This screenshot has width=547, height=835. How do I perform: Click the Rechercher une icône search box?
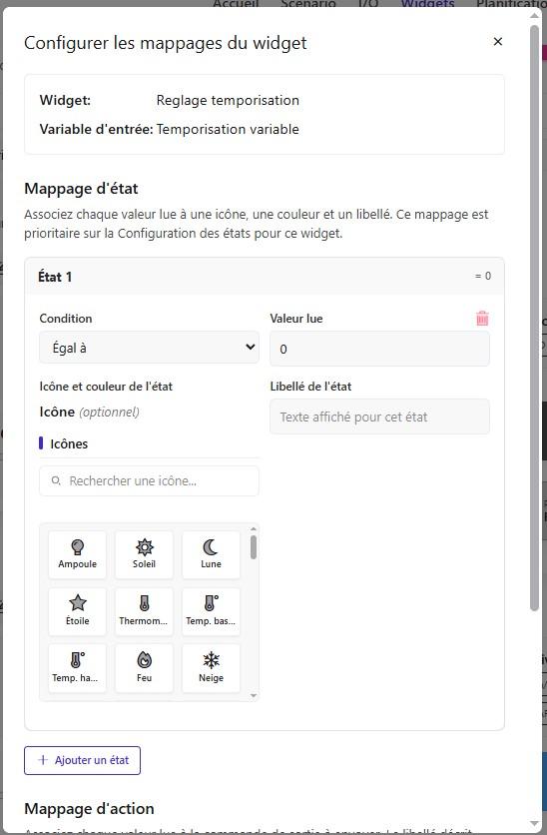pos(149,480)
